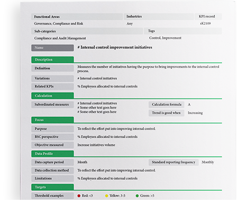Select the Purpose row text about improving control
The width and height of the screenshot is (237, 203).
[x=116, y=129]
